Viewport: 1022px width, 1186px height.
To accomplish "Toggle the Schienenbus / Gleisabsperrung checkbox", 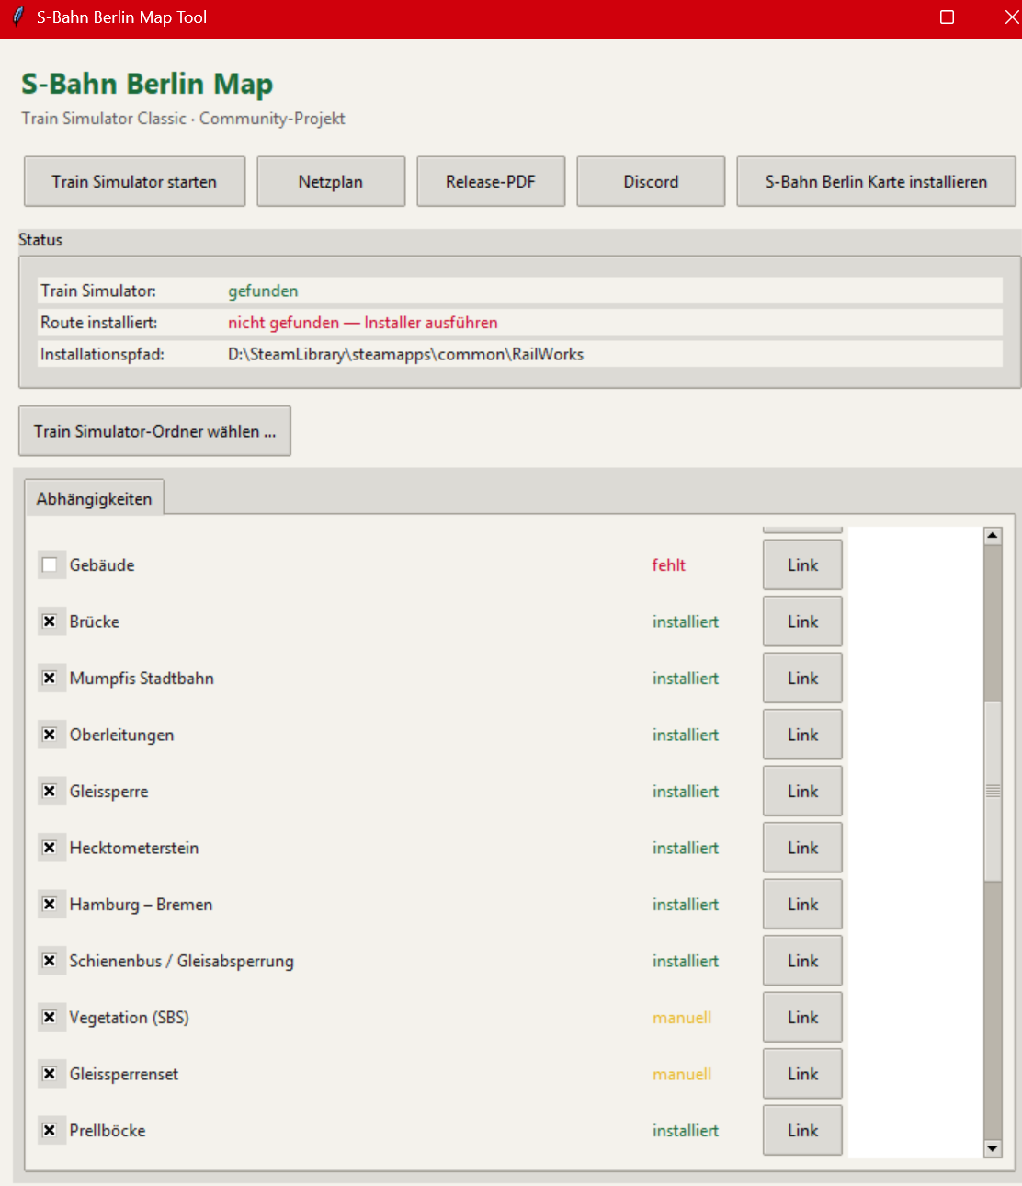I will [x=50, y=961].
